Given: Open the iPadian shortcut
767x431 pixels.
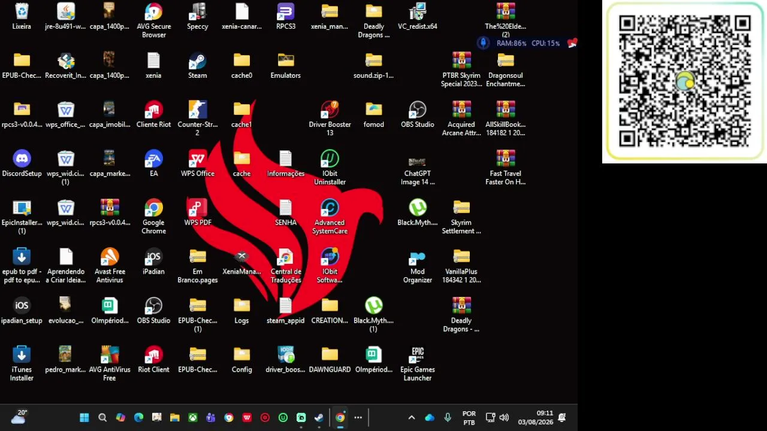Looking at the screenshot, I should click(153, 262).
